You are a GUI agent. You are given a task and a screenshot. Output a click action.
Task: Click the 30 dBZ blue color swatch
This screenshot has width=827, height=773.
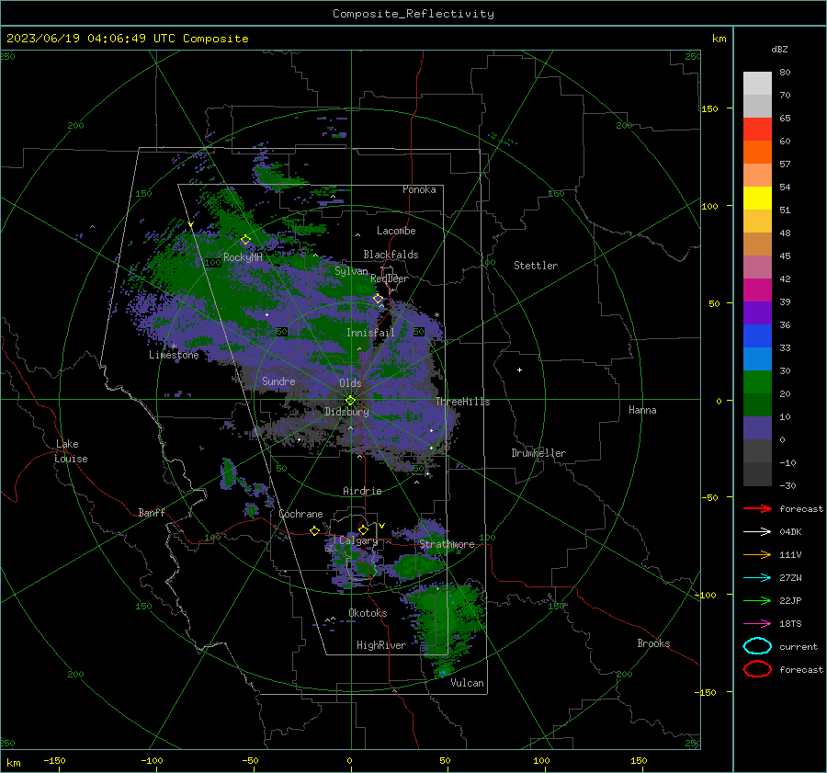click(757, 358)
